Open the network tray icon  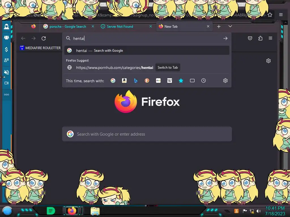pos(252,211)
